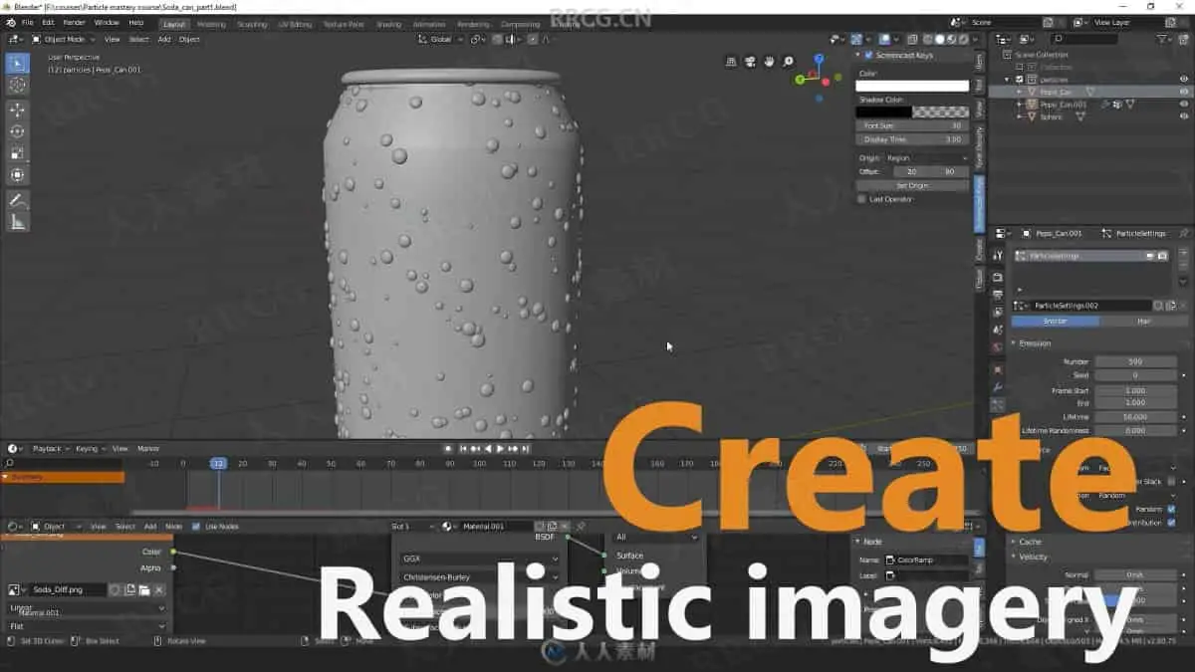Screen dimensions: 1195x672
Task: Pin the node editor material icon
Action: [581, 526]
